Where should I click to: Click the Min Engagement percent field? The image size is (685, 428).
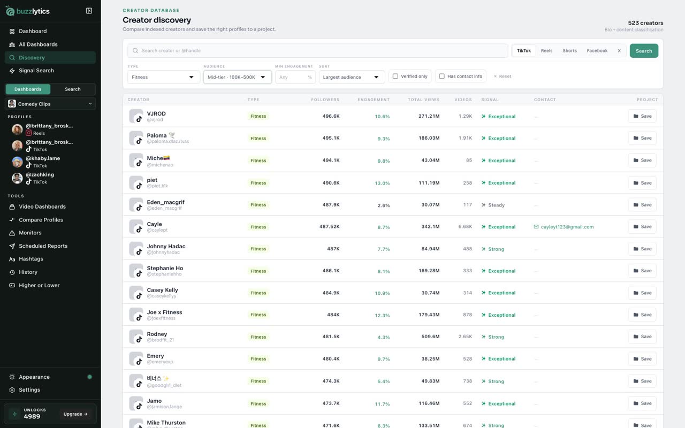coord(295,77)
